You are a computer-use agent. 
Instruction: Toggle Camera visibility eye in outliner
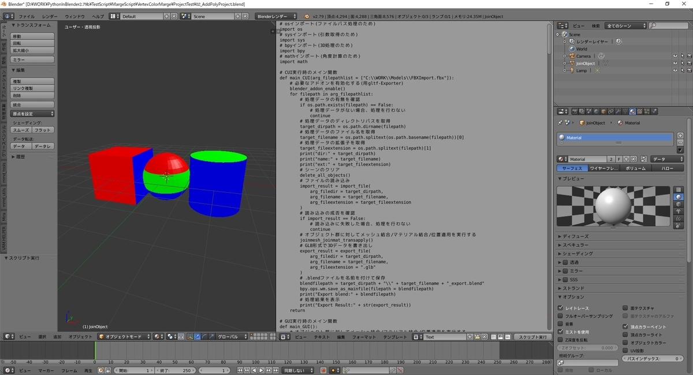click(675, 56)
